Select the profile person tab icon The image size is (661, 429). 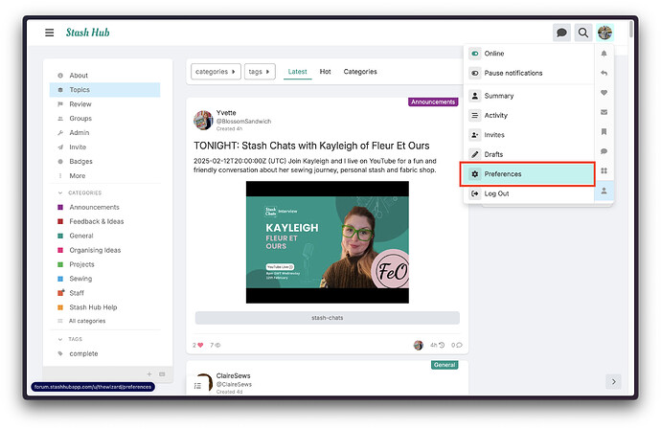click(604, 191)
